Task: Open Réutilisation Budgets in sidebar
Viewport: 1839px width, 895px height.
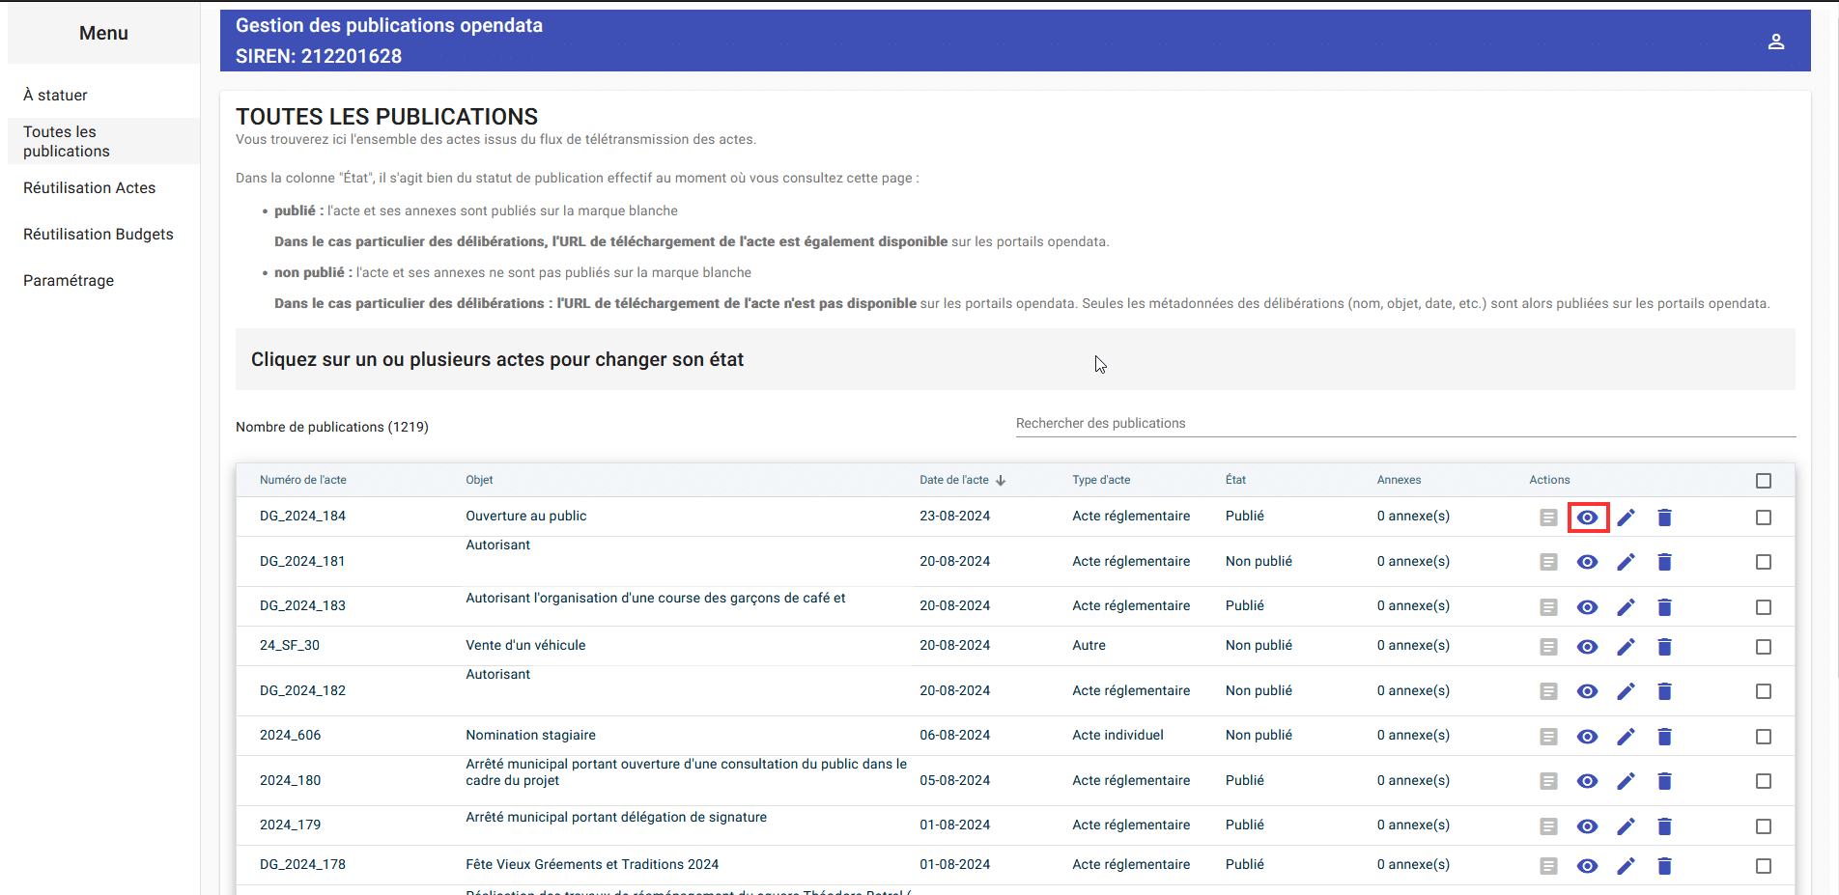Action: pos(99,234)
